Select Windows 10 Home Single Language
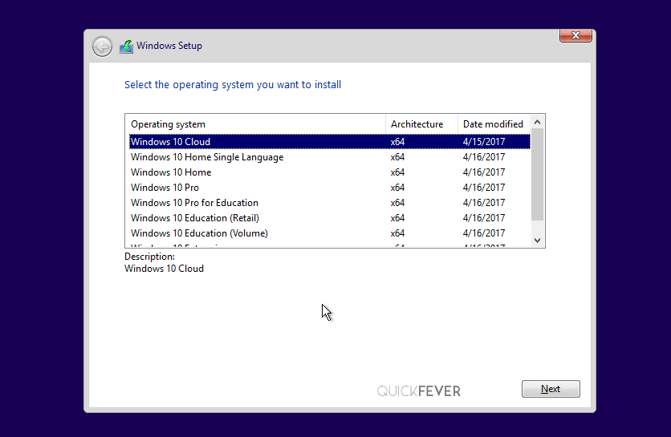This screenshot has width=671, height=437. tap(330, 157)
